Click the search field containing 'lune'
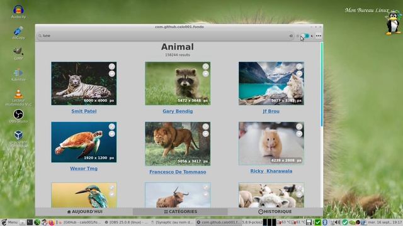Image resolution: width=403 pixels, height=226 pixels. pyautogui.click(x=164, y=36)
